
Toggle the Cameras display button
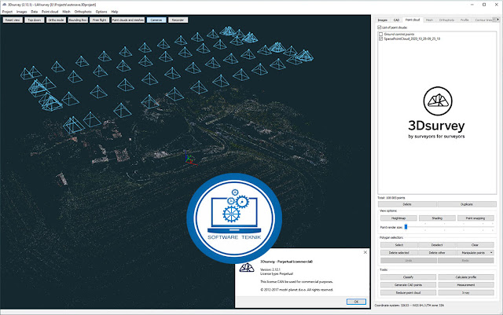(x=156, y=20)
